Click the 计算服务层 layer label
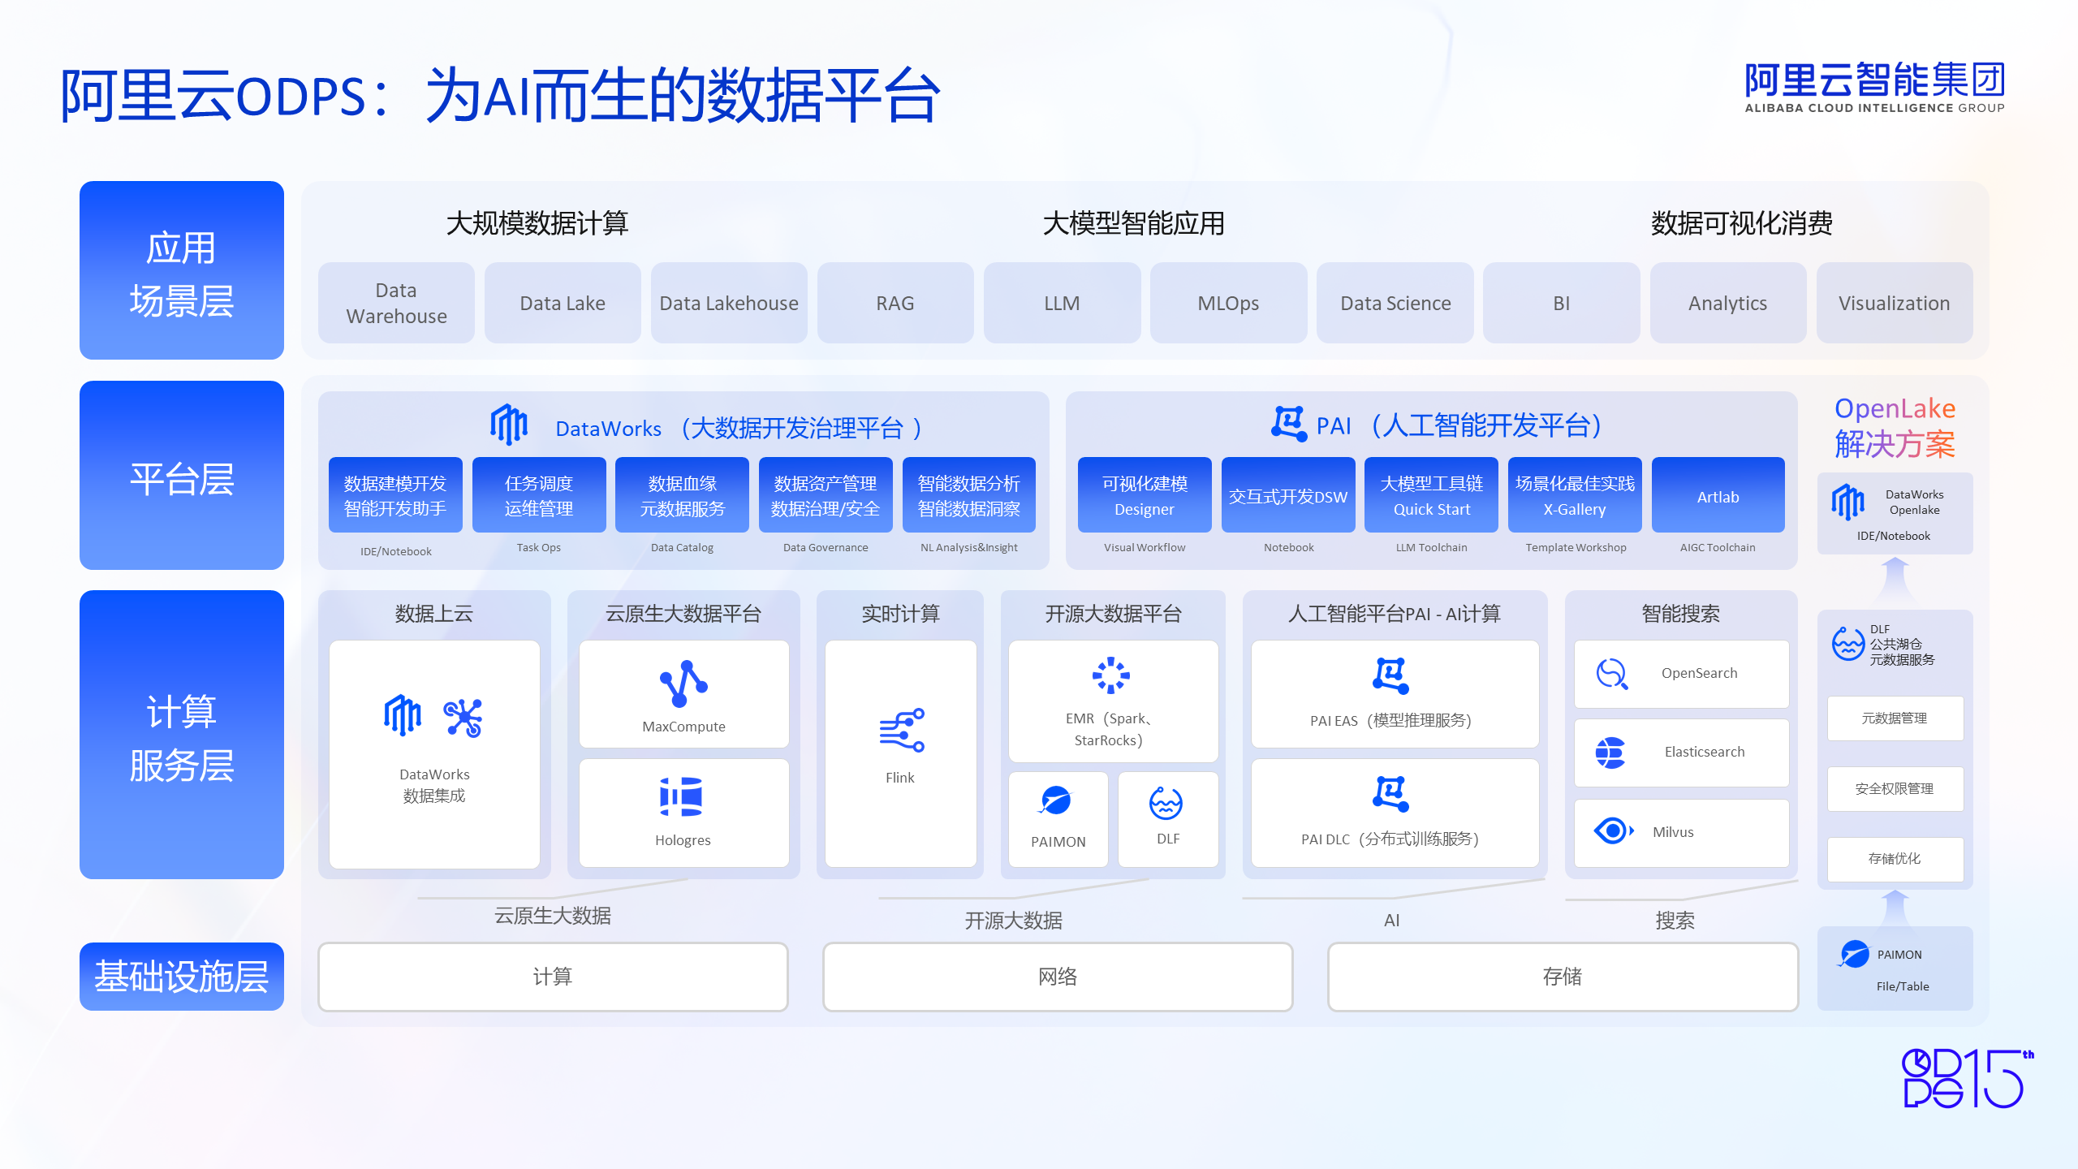 [182, 735]
